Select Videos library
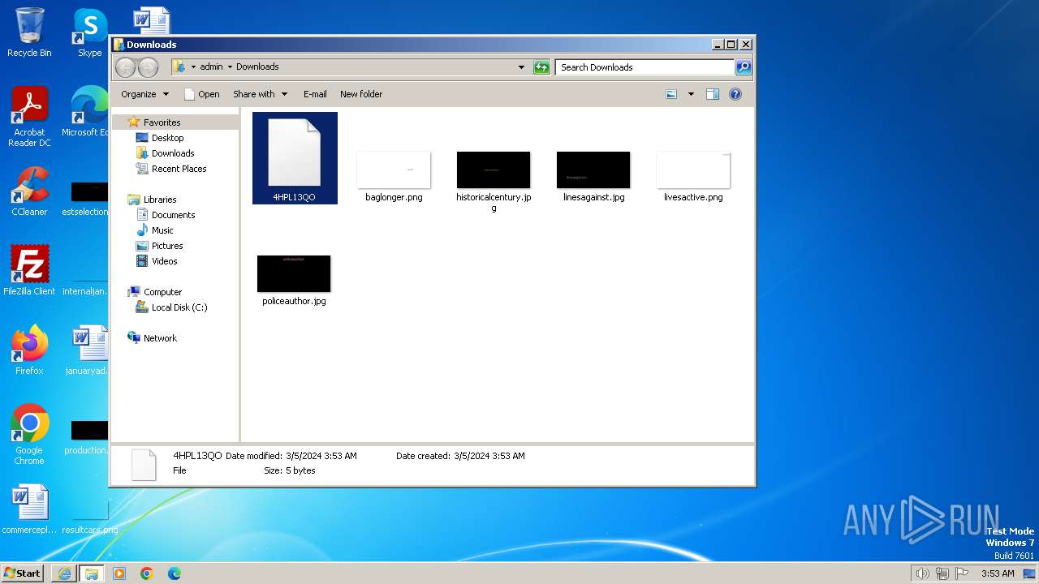The width and height of the screenshot is (1039, 584). pos(164,261)
